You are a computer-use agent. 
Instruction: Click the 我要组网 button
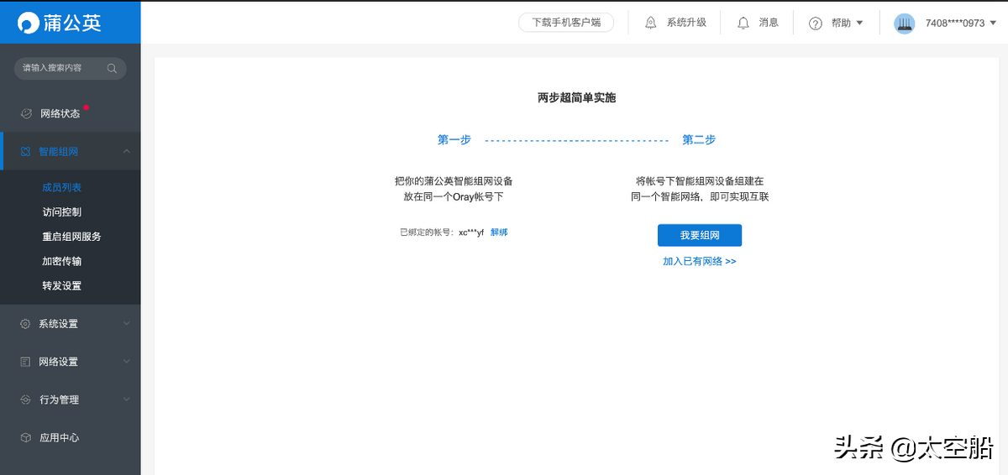click(700, 235)
